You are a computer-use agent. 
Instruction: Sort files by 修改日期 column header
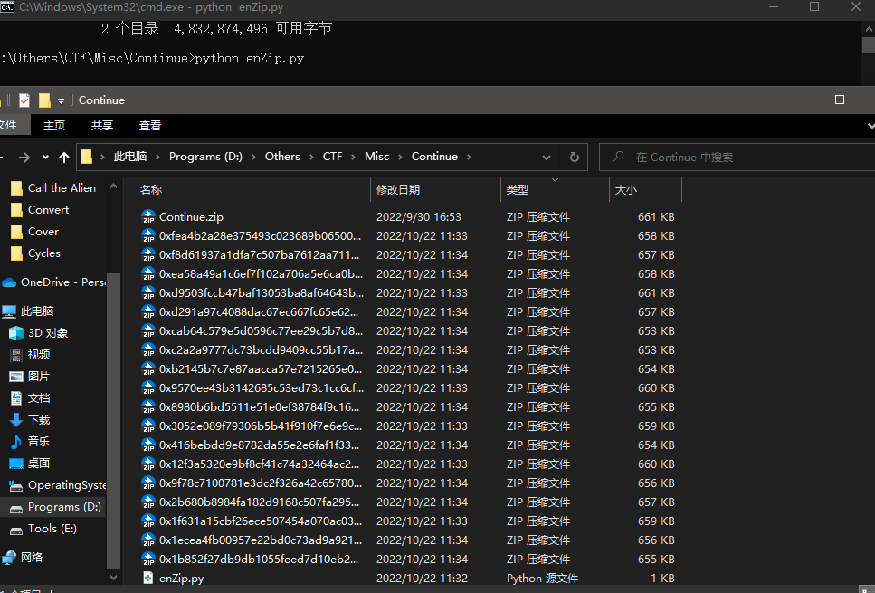click(x=398, y=190)
